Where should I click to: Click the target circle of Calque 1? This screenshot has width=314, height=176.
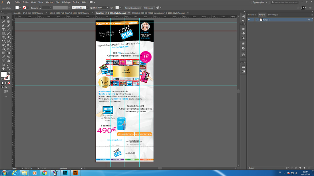point(309,20)
